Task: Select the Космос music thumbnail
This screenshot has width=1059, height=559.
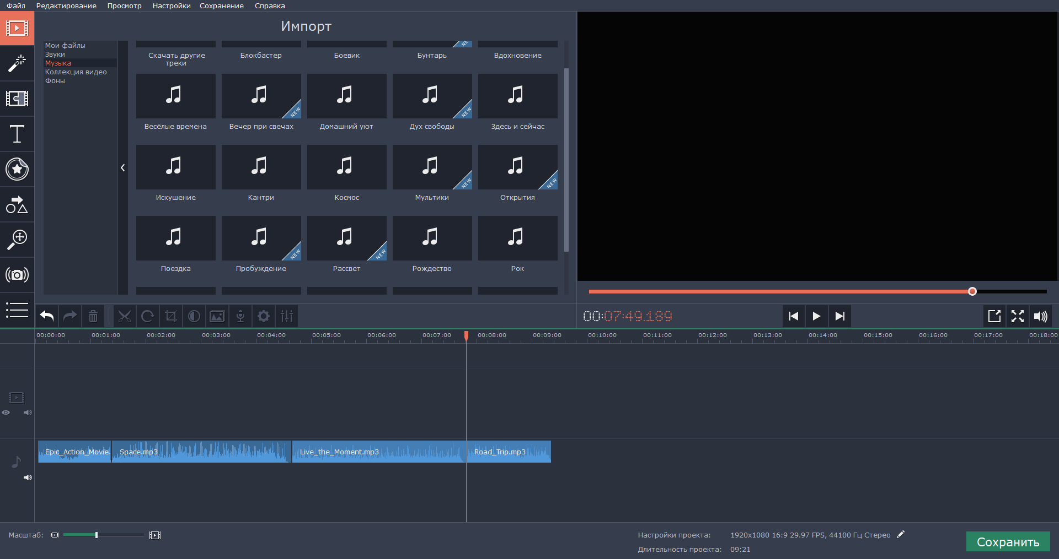Action: 346,167
